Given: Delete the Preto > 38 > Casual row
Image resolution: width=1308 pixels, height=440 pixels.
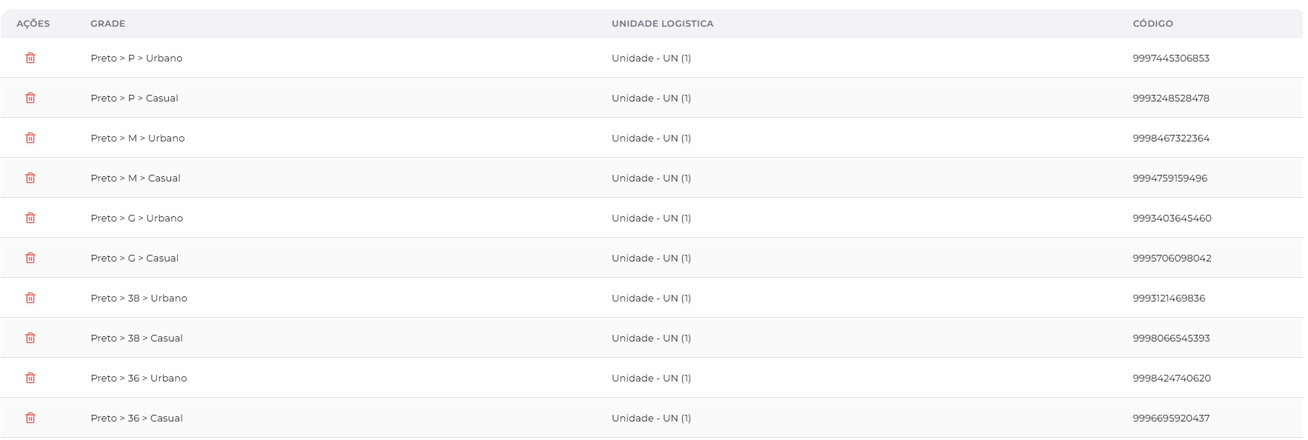Looking at the screenshot, I should (x=30, y=338).
